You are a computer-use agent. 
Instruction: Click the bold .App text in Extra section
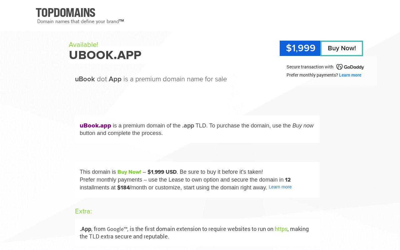pyautogui.click(x=85, y=229)
